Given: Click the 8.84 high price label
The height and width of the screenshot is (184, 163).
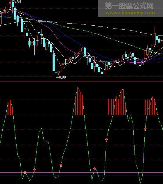Looking at the screenshot, I should (18, 1).
